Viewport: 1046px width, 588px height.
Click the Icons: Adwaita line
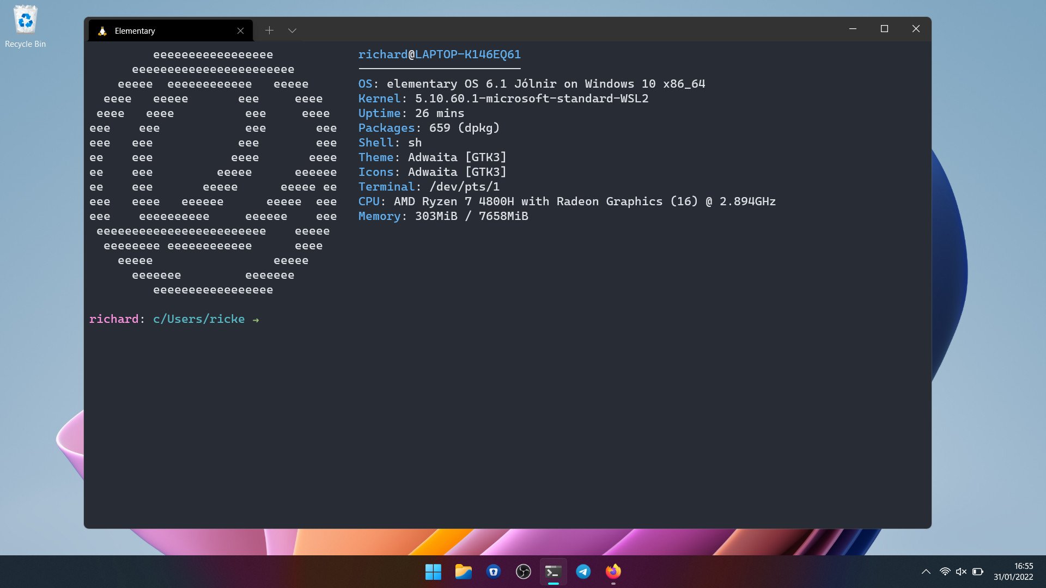pos(432,172)
